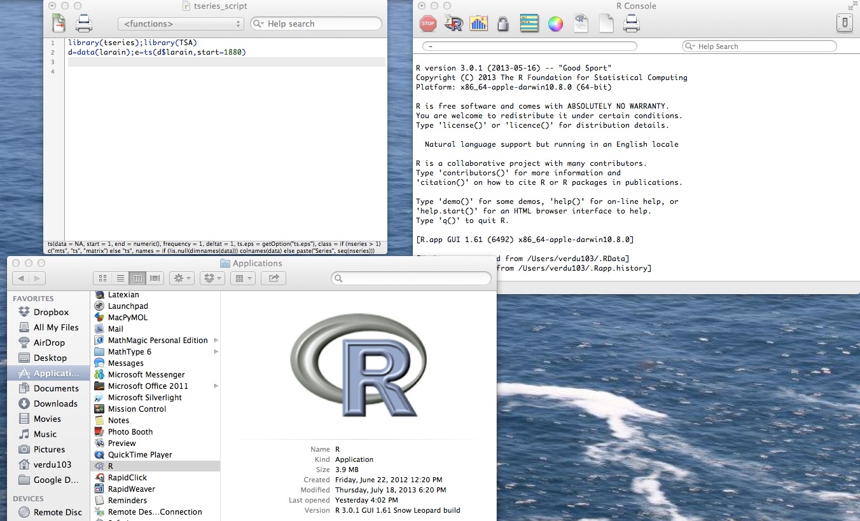The width and height of the screenshot is (860, 521).
Task: Open a document in the R editor
Action: click(581, 24)
